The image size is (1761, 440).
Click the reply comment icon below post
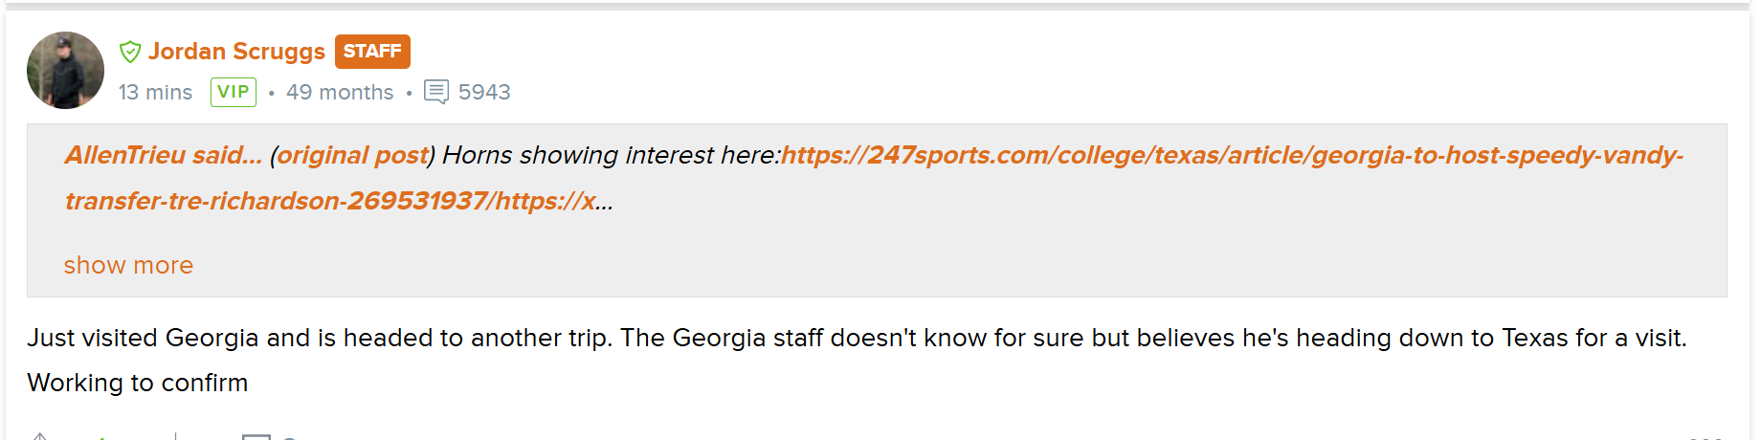pos(256,437)
